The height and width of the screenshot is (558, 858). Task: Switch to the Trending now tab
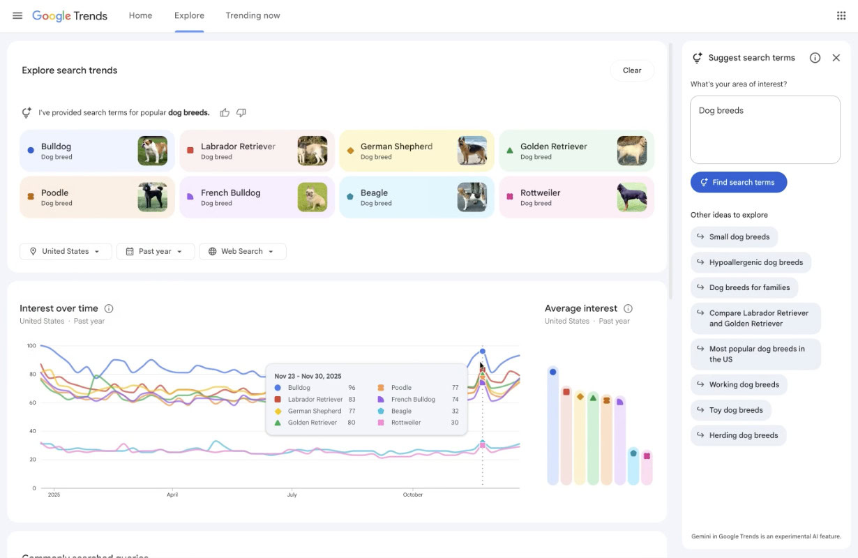[253, 15]
